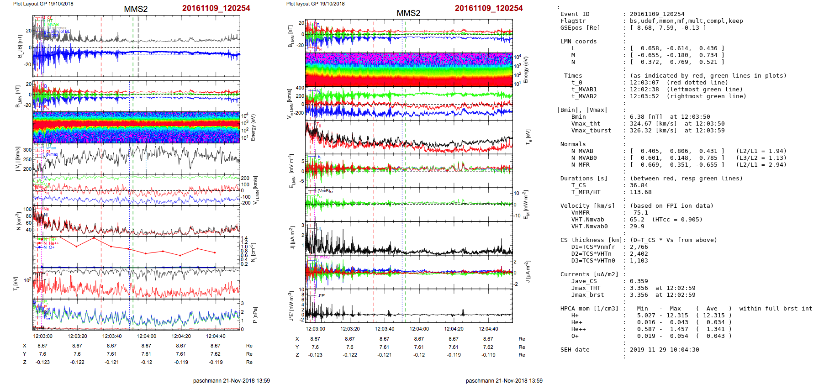Click the SEH date value 2019-11-29
The height and width of the screenshot is (384, 824).
(x=664, y=350)
